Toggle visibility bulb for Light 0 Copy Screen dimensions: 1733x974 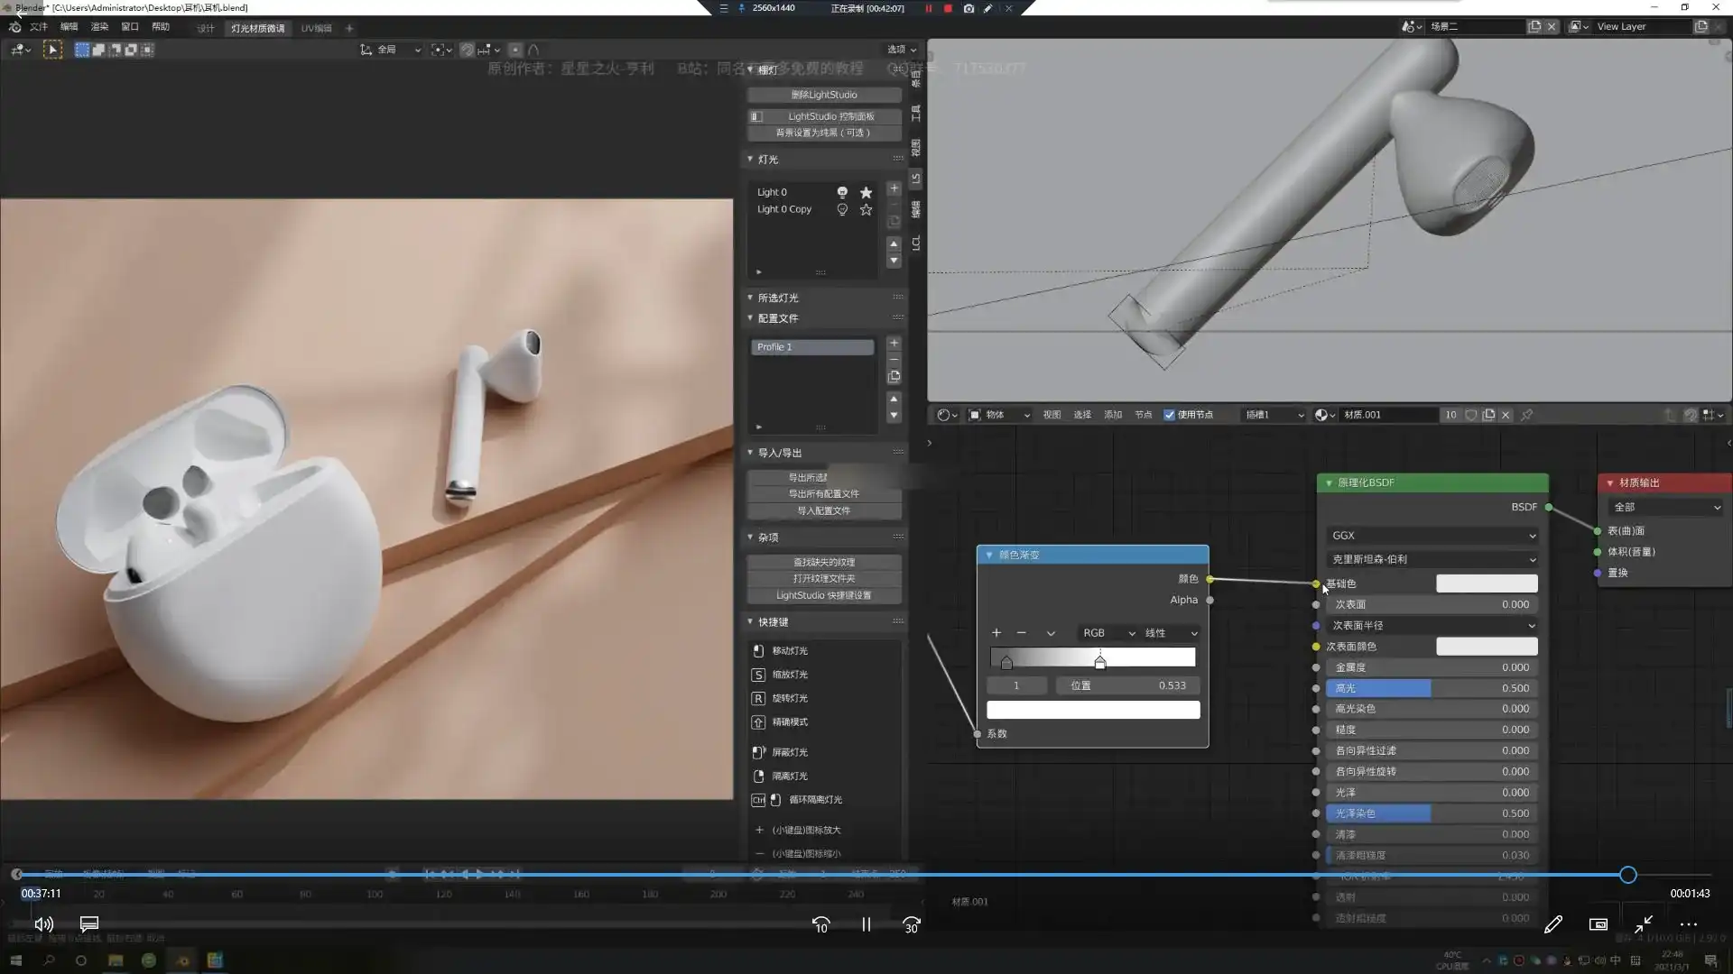842,209
